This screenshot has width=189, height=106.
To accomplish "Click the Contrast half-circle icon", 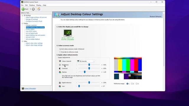I will (60, 68).
